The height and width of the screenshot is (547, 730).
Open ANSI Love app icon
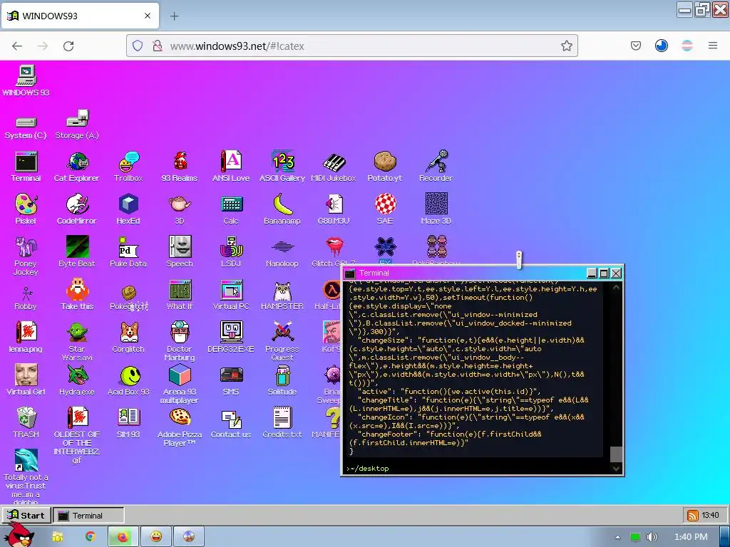coord(231,167)
